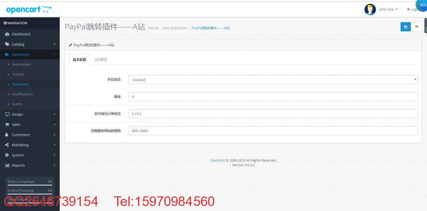The height and width of the screenshot is (211, 427).
Task: Expand the Reports menu chevron
Action: point(55,165)
